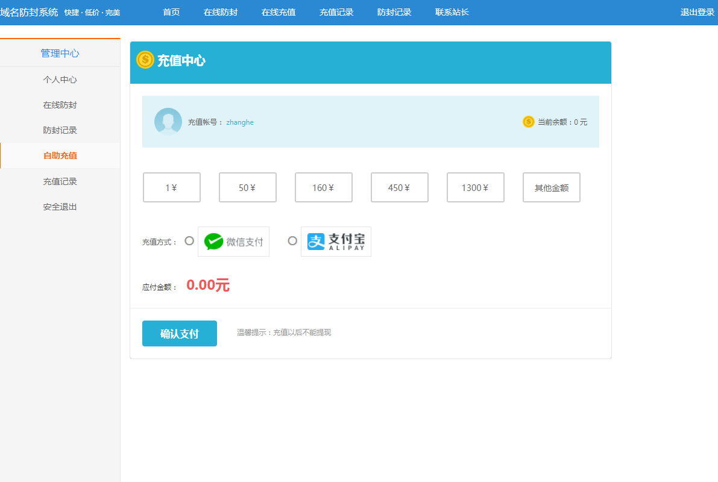The image size is (718, 482).
Task: Click 退出登录 at the top right
Action: (698, 13)
